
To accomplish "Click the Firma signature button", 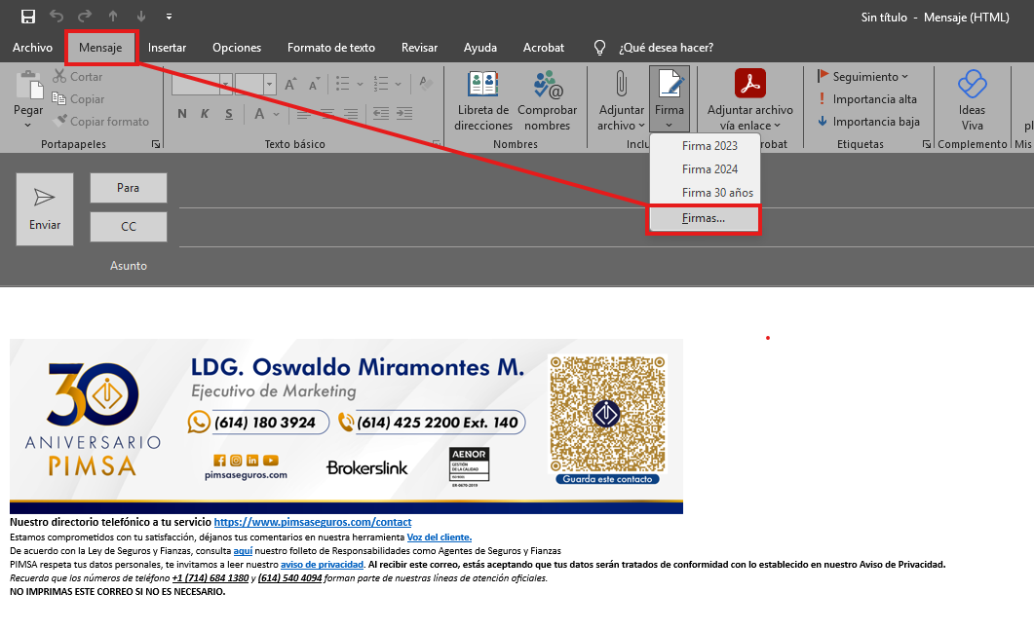I will (670, 99).
